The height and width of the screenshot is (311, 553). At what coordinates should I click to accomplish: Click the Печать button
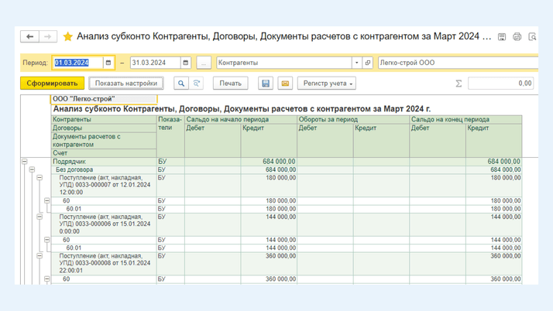230,83
